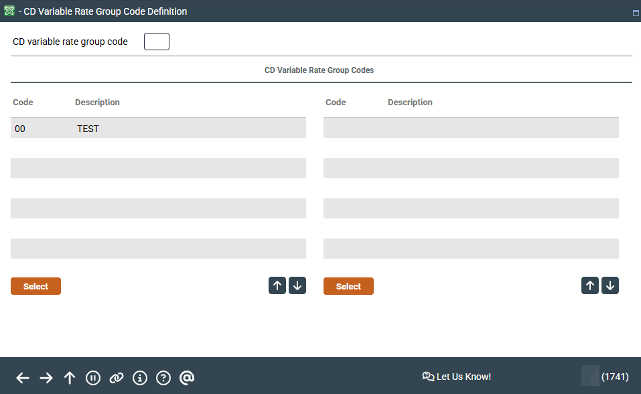Open the chain link icon
Image resolution: width=641 pixels, height=394 pixels.
pos(117,378)
